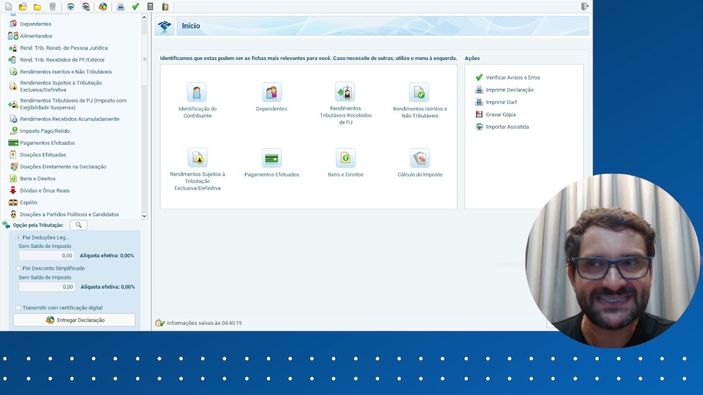This screenshot has height=395, width=703.
Task: Click the value field under Por Desconto Simplificado
Action: tap(47, 287)
